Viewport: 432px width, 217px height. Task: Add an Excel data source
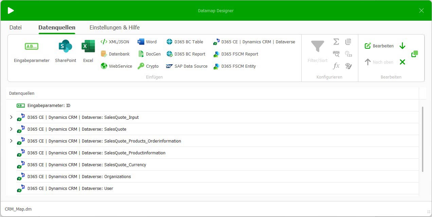(x=88, y=50)
